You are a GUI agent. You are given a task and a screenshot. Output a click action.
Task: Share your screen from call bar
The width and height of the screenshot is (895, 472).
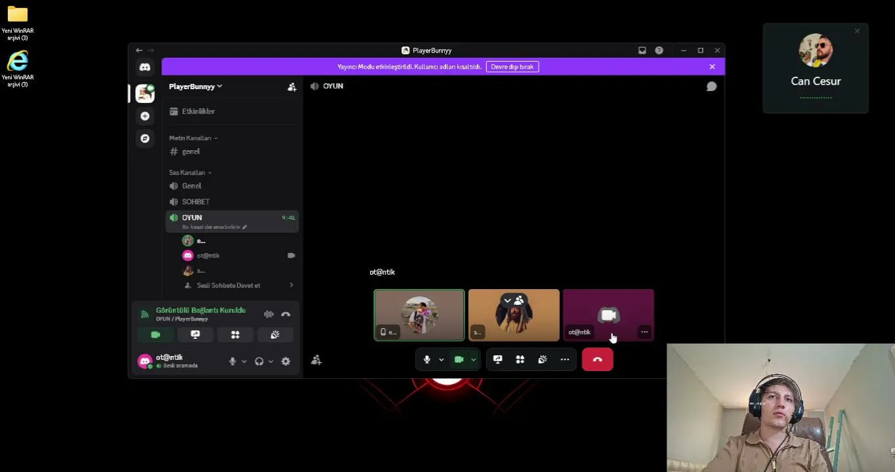click(498, 360)
